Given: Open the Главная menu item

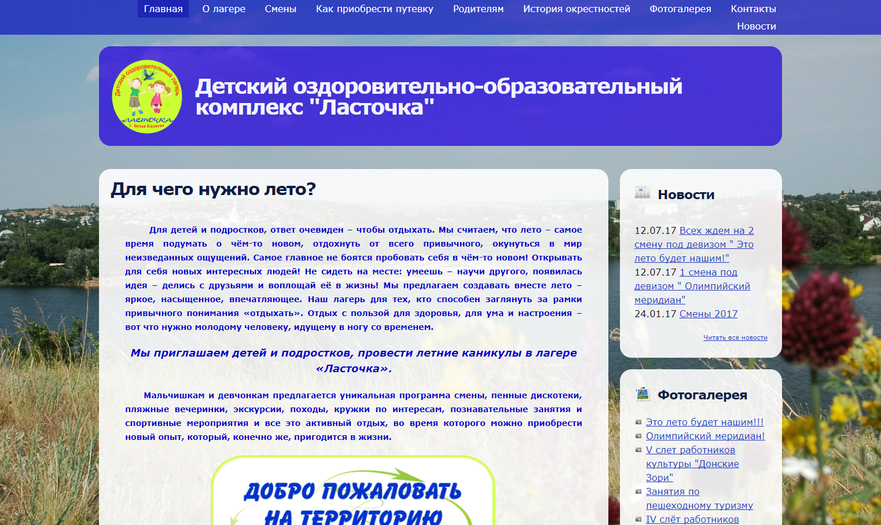Looking at the screenshot, I should pyautogui.click(x=163, y=9).
